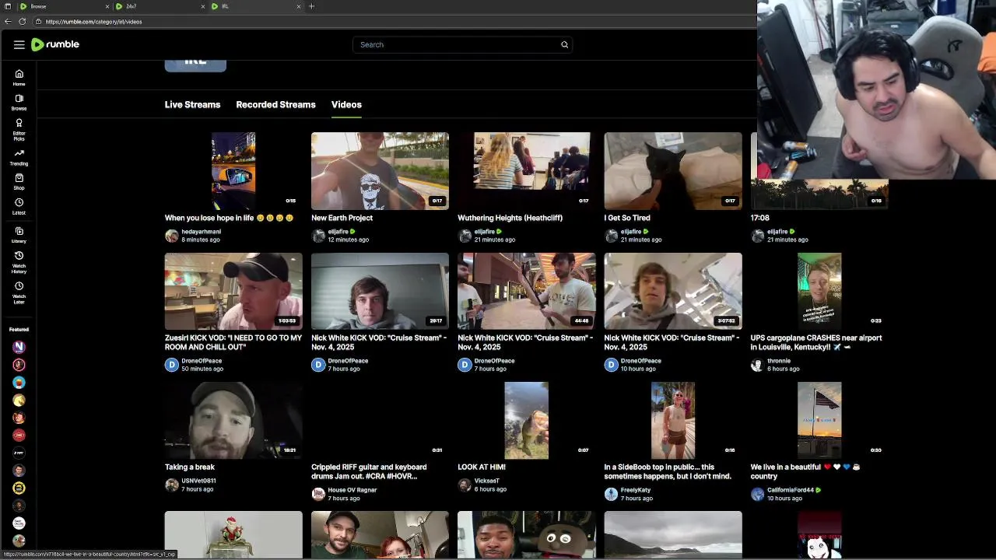
Task: Click the browser back arrow
Action: tap(8, 22)
